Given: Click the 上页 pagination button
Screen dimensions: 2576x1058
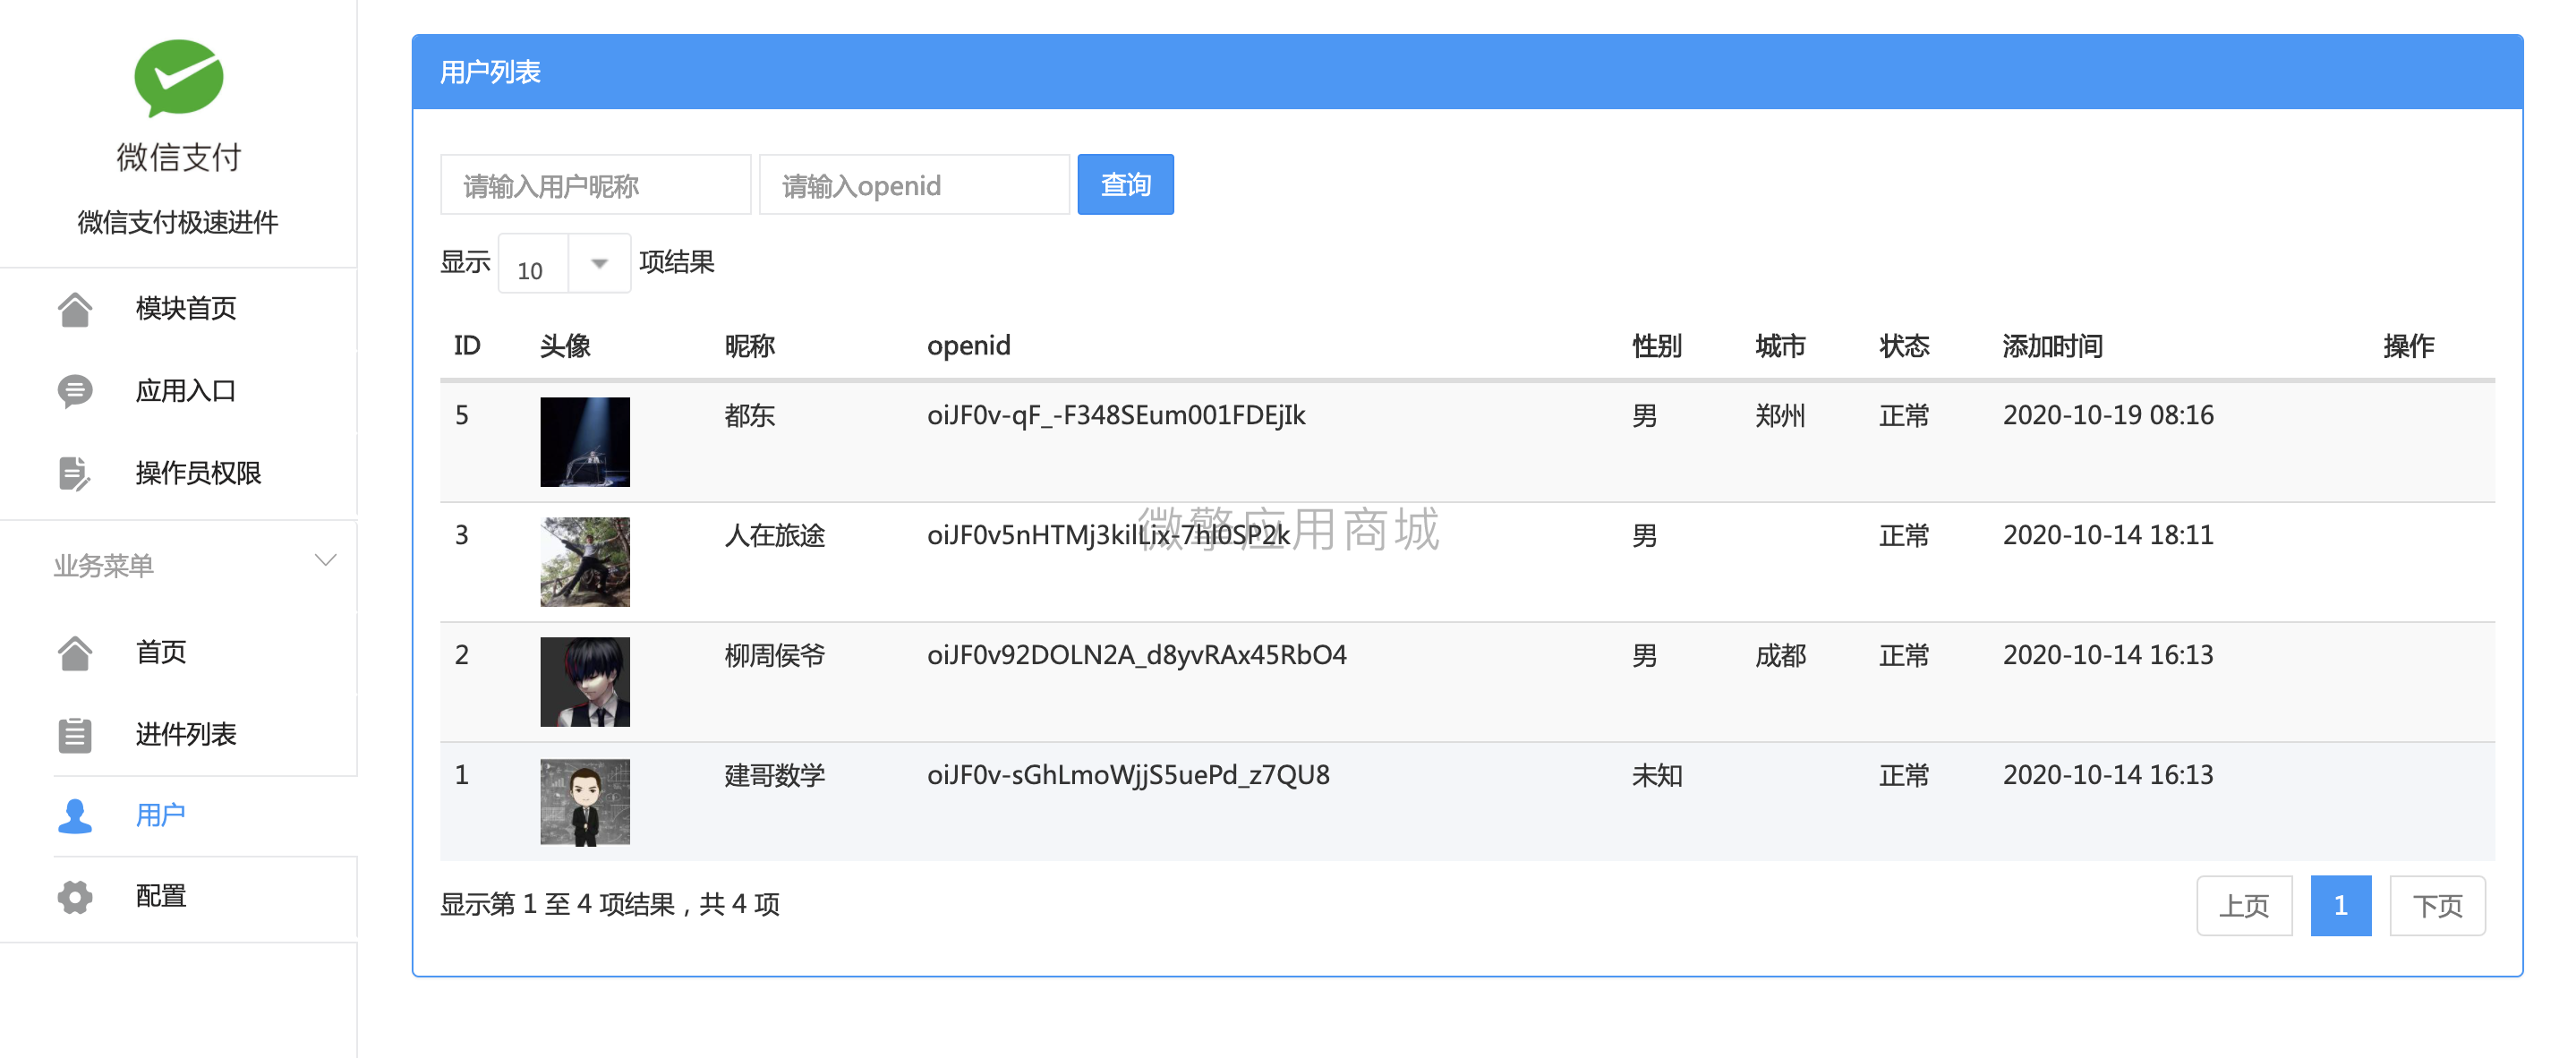Looking at the screenshot, I should tap(2243, 906).
